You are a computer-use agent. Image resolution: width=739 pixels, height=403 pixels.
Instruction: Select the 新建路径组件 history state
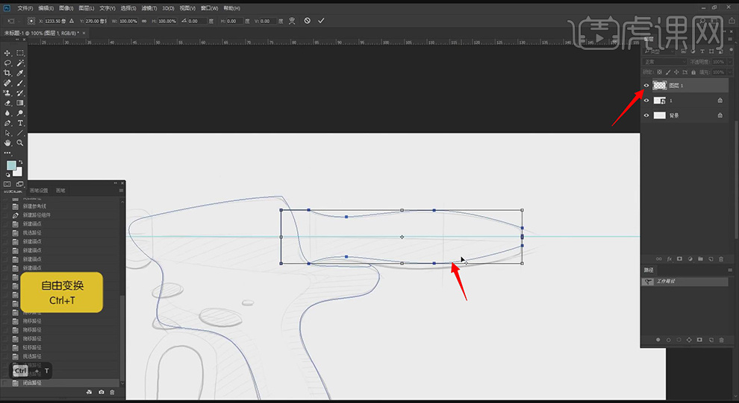click(62, 215)
